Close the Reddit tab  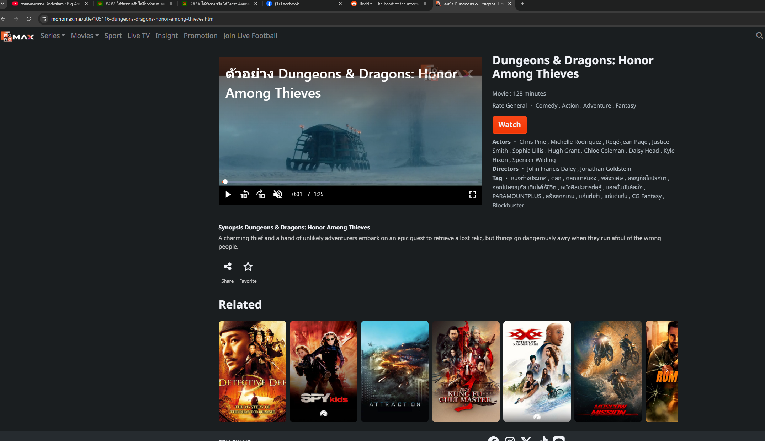(425, 4)
